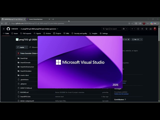Open the SmartX.Api folder
The image size is (160, 120).
(24, 58)
